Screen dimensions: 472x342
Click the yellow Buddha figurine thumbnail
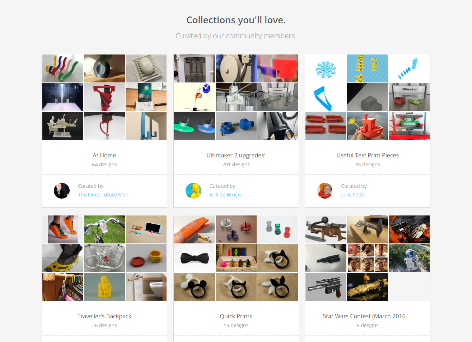point(104,287)
